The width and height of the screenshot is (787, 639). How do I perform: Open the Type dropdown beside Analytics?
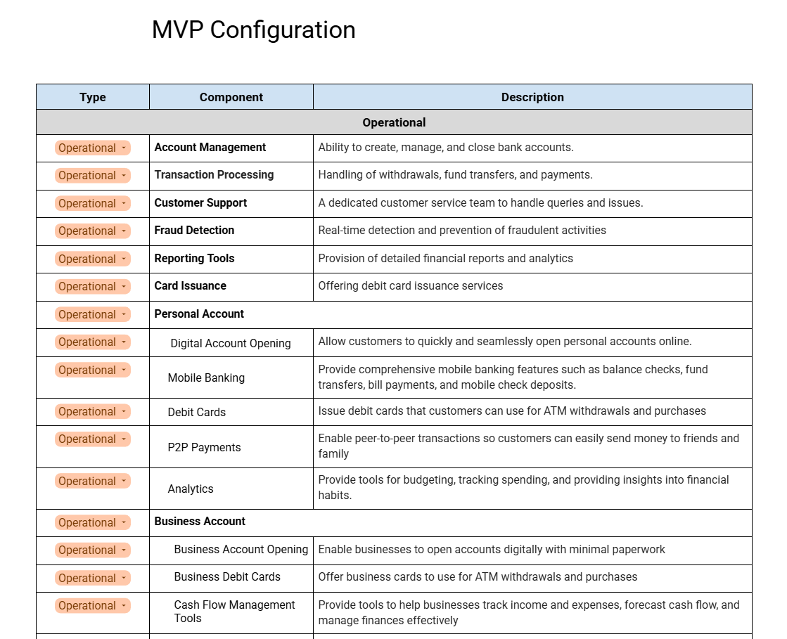click(x=93, y=482)
